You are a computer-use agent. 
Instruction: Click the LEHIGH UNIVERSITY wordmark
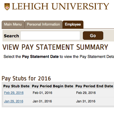pos(60,6)
